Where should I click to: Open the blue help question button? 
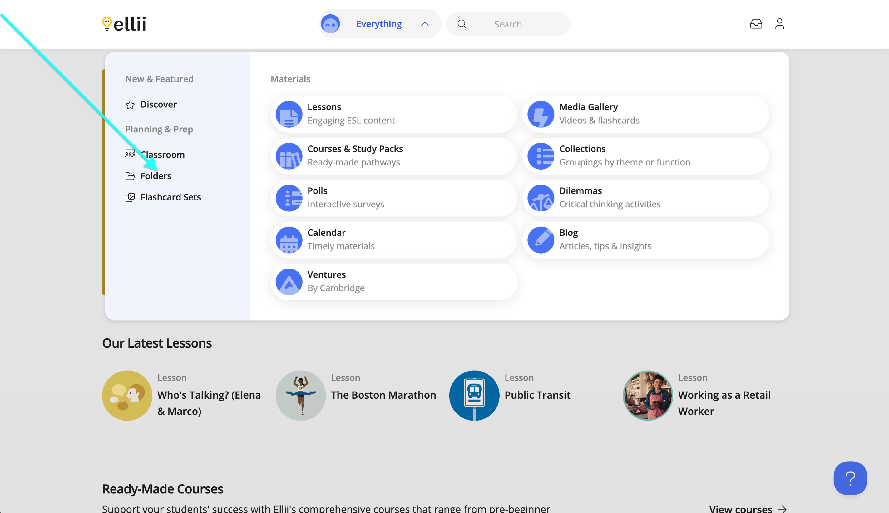coord(850,478)
